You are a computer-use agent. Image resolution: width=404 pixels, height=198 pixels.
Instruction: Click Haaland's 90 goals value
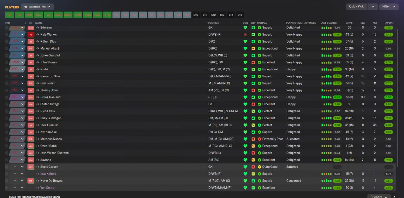pyautogui.click(x=363, y=97)
